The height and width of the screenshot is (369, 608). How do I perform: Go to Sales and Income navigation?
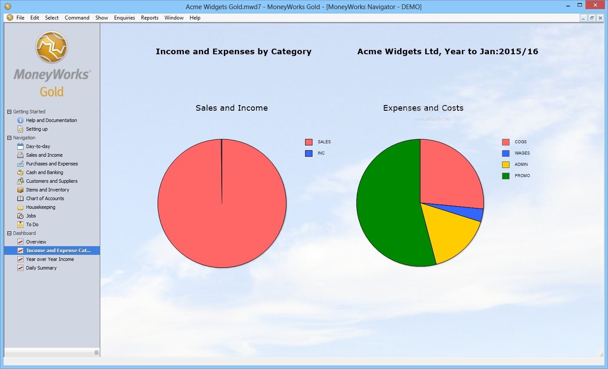[44, 155]
